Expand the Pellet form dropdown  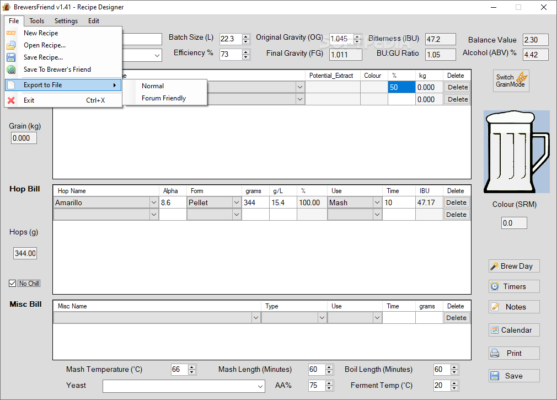point(237,202)
